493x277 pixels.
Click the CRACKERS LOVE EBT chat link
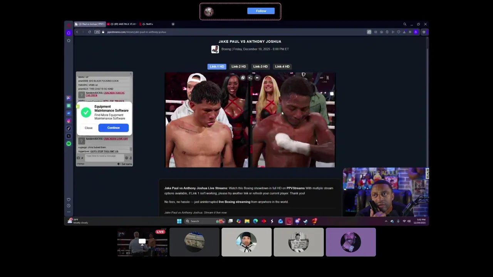116,139
